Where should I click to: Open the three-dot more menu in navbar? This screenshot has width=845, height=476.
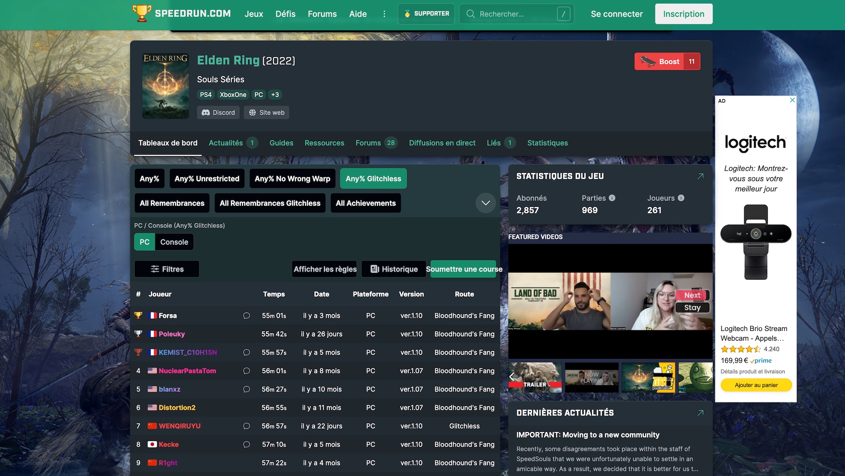(x=384, y=14)
